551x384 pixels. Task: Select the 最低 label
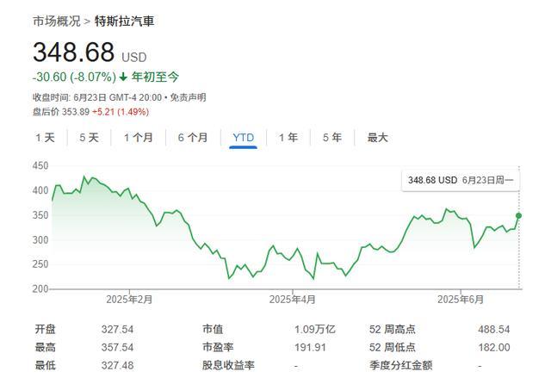(46, 365)
